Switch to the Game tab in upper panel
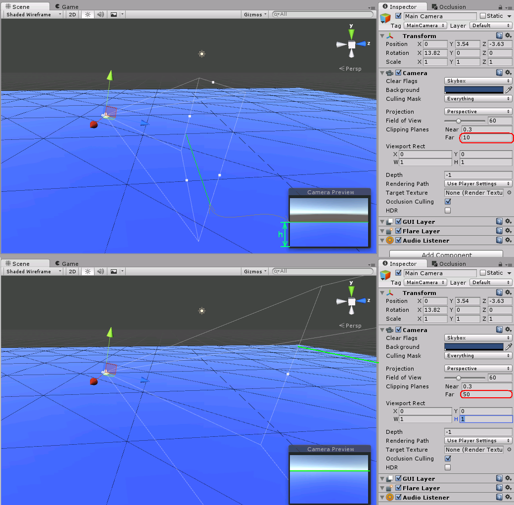 67,7
